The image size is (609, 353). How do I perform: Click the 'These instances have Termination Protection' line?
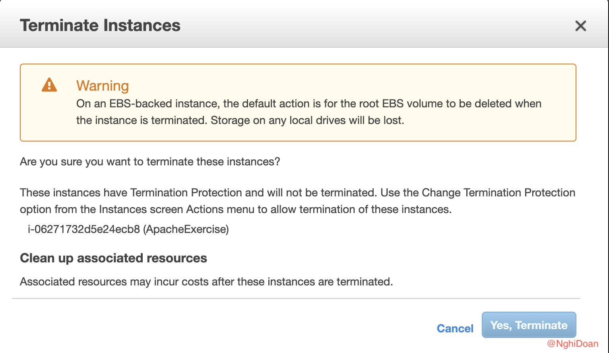pyautogui.click(x=198, y=193)
